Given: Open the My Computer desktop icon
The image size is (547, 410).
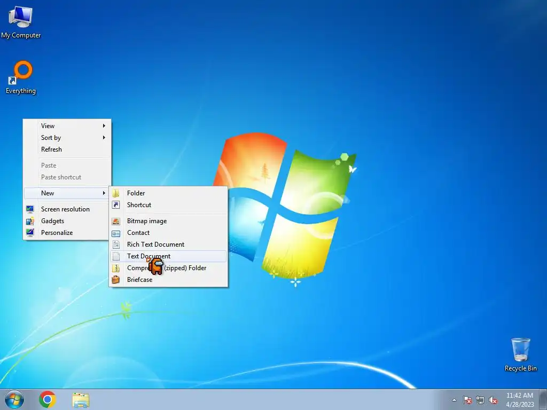Looking at the screenshot, I should click(x=21, y=22).
